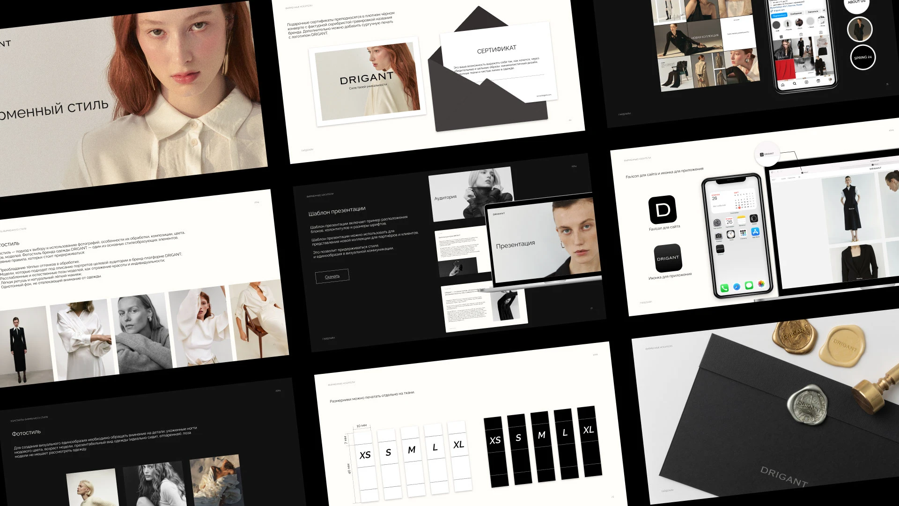Switch to Instagram Reels tab on profile
This screenshot has width=899, height=506.
point(801,35)
